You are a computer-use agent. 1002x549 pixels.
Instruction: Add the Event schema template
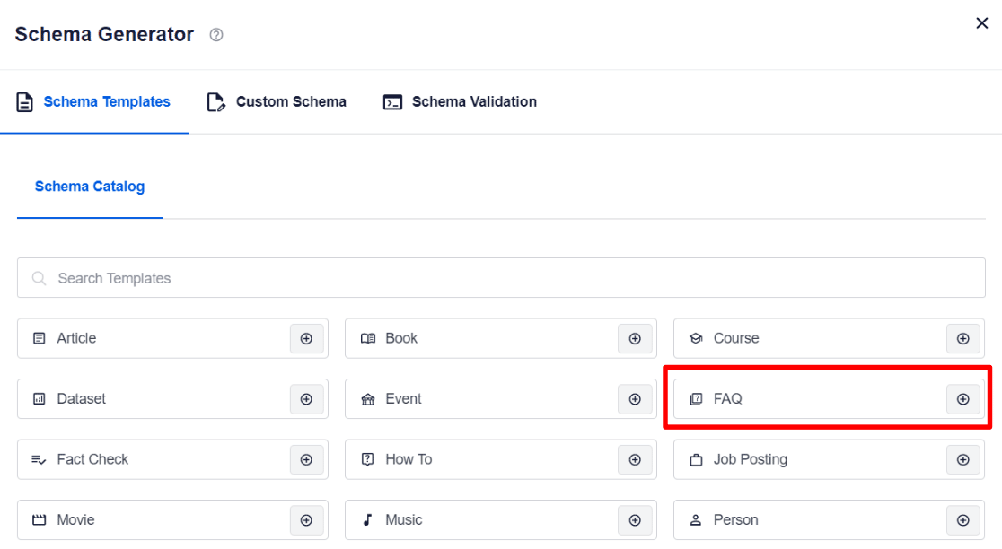(635, 398)
